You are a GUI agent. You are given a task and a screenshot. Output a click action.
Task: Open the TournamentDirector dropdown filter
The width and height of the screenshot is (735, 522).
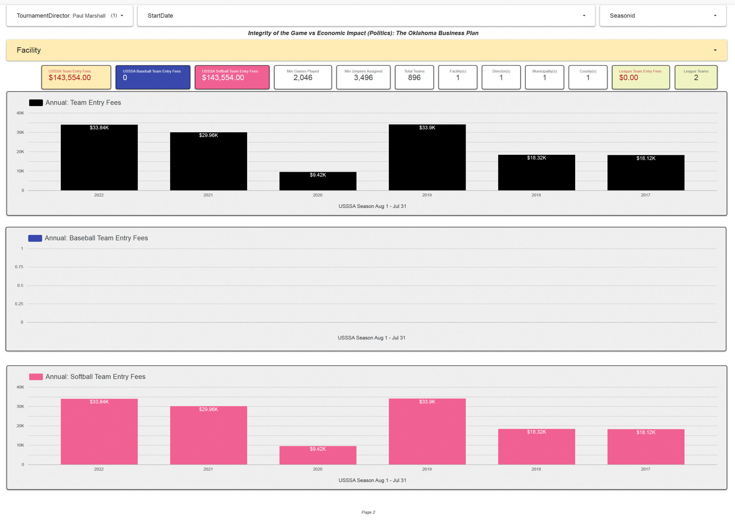(69, 15)
